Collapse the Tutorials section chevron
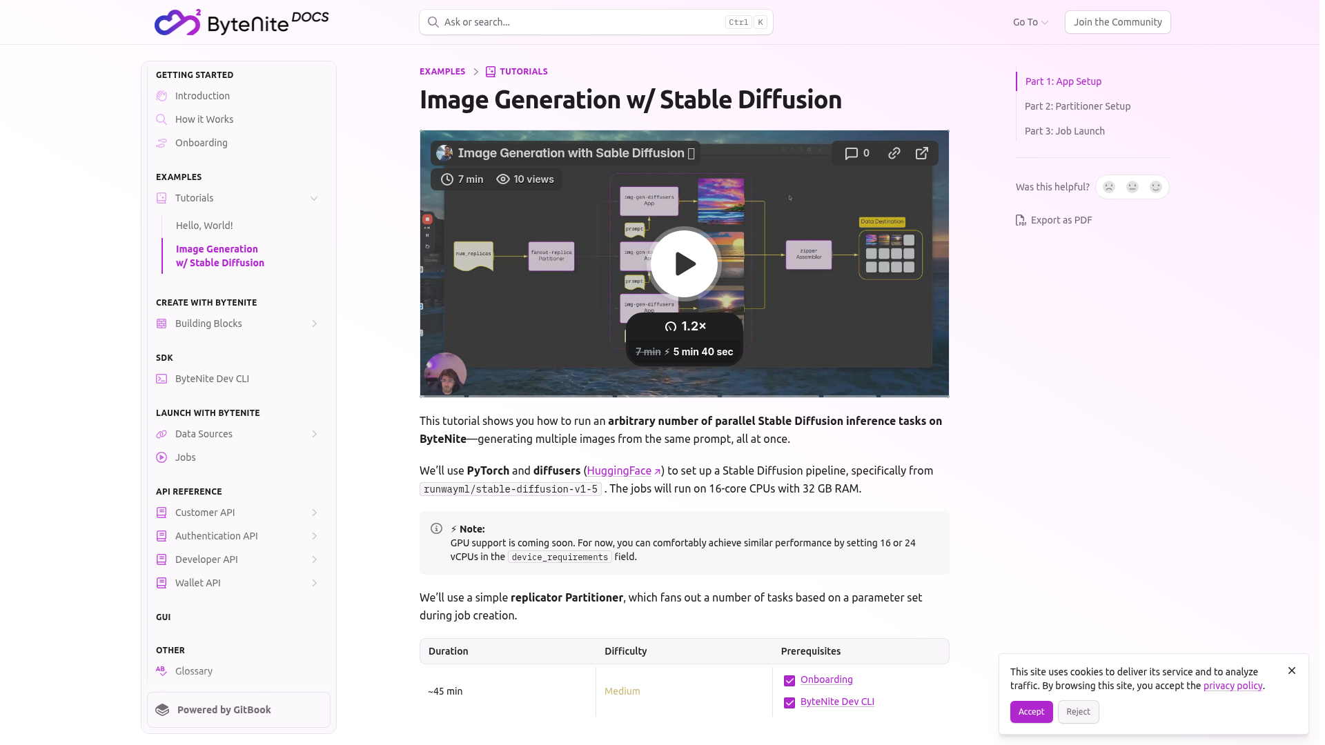 click(314, 198)
